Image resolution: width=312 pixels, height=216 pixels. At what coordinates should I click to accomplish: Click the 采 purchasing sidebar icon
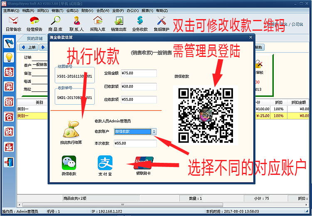click(x=9, y=86)
